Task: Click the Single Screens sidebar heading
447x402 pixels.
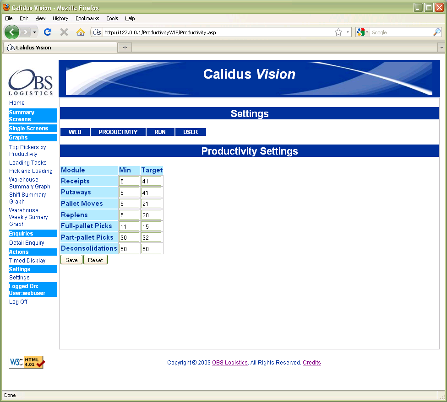Action: pos(33,128)
